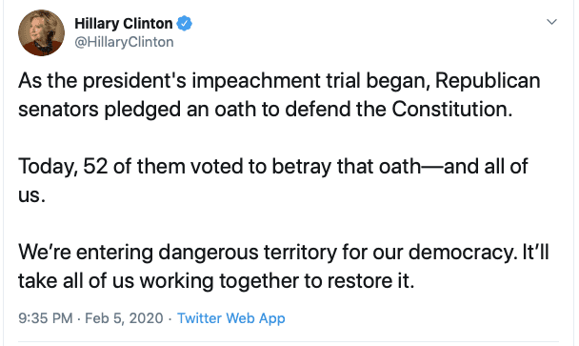Screen dimensions: 579x346
Task: Click the 9:35 PM timestamp
Action: point(46,318)
